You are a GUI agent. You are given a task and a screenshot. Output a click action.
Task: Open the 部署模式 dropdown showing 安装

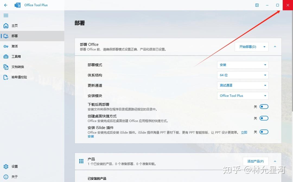point(243,65)
